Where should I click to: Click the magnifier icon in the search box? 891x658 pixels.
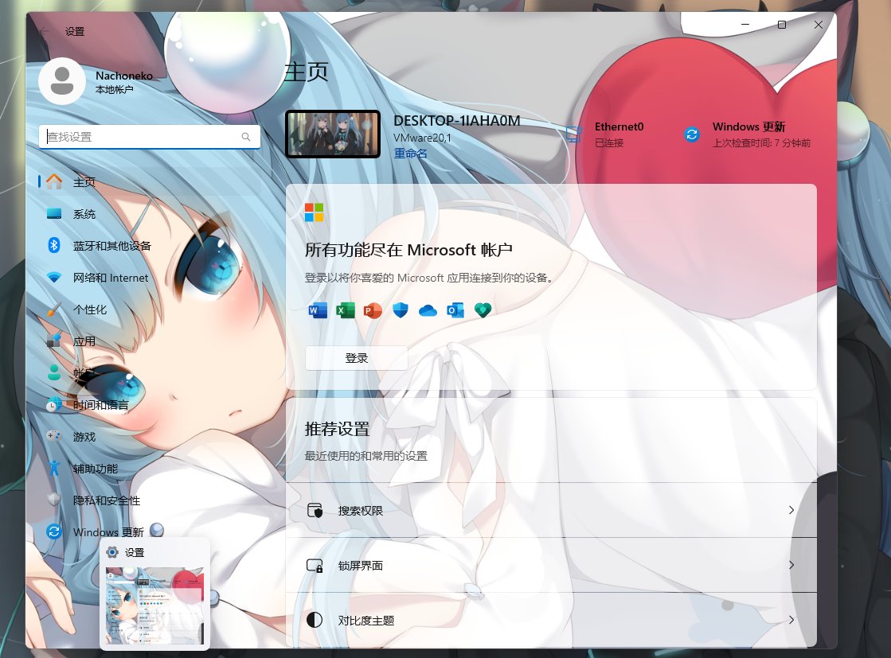coord(246,137)
